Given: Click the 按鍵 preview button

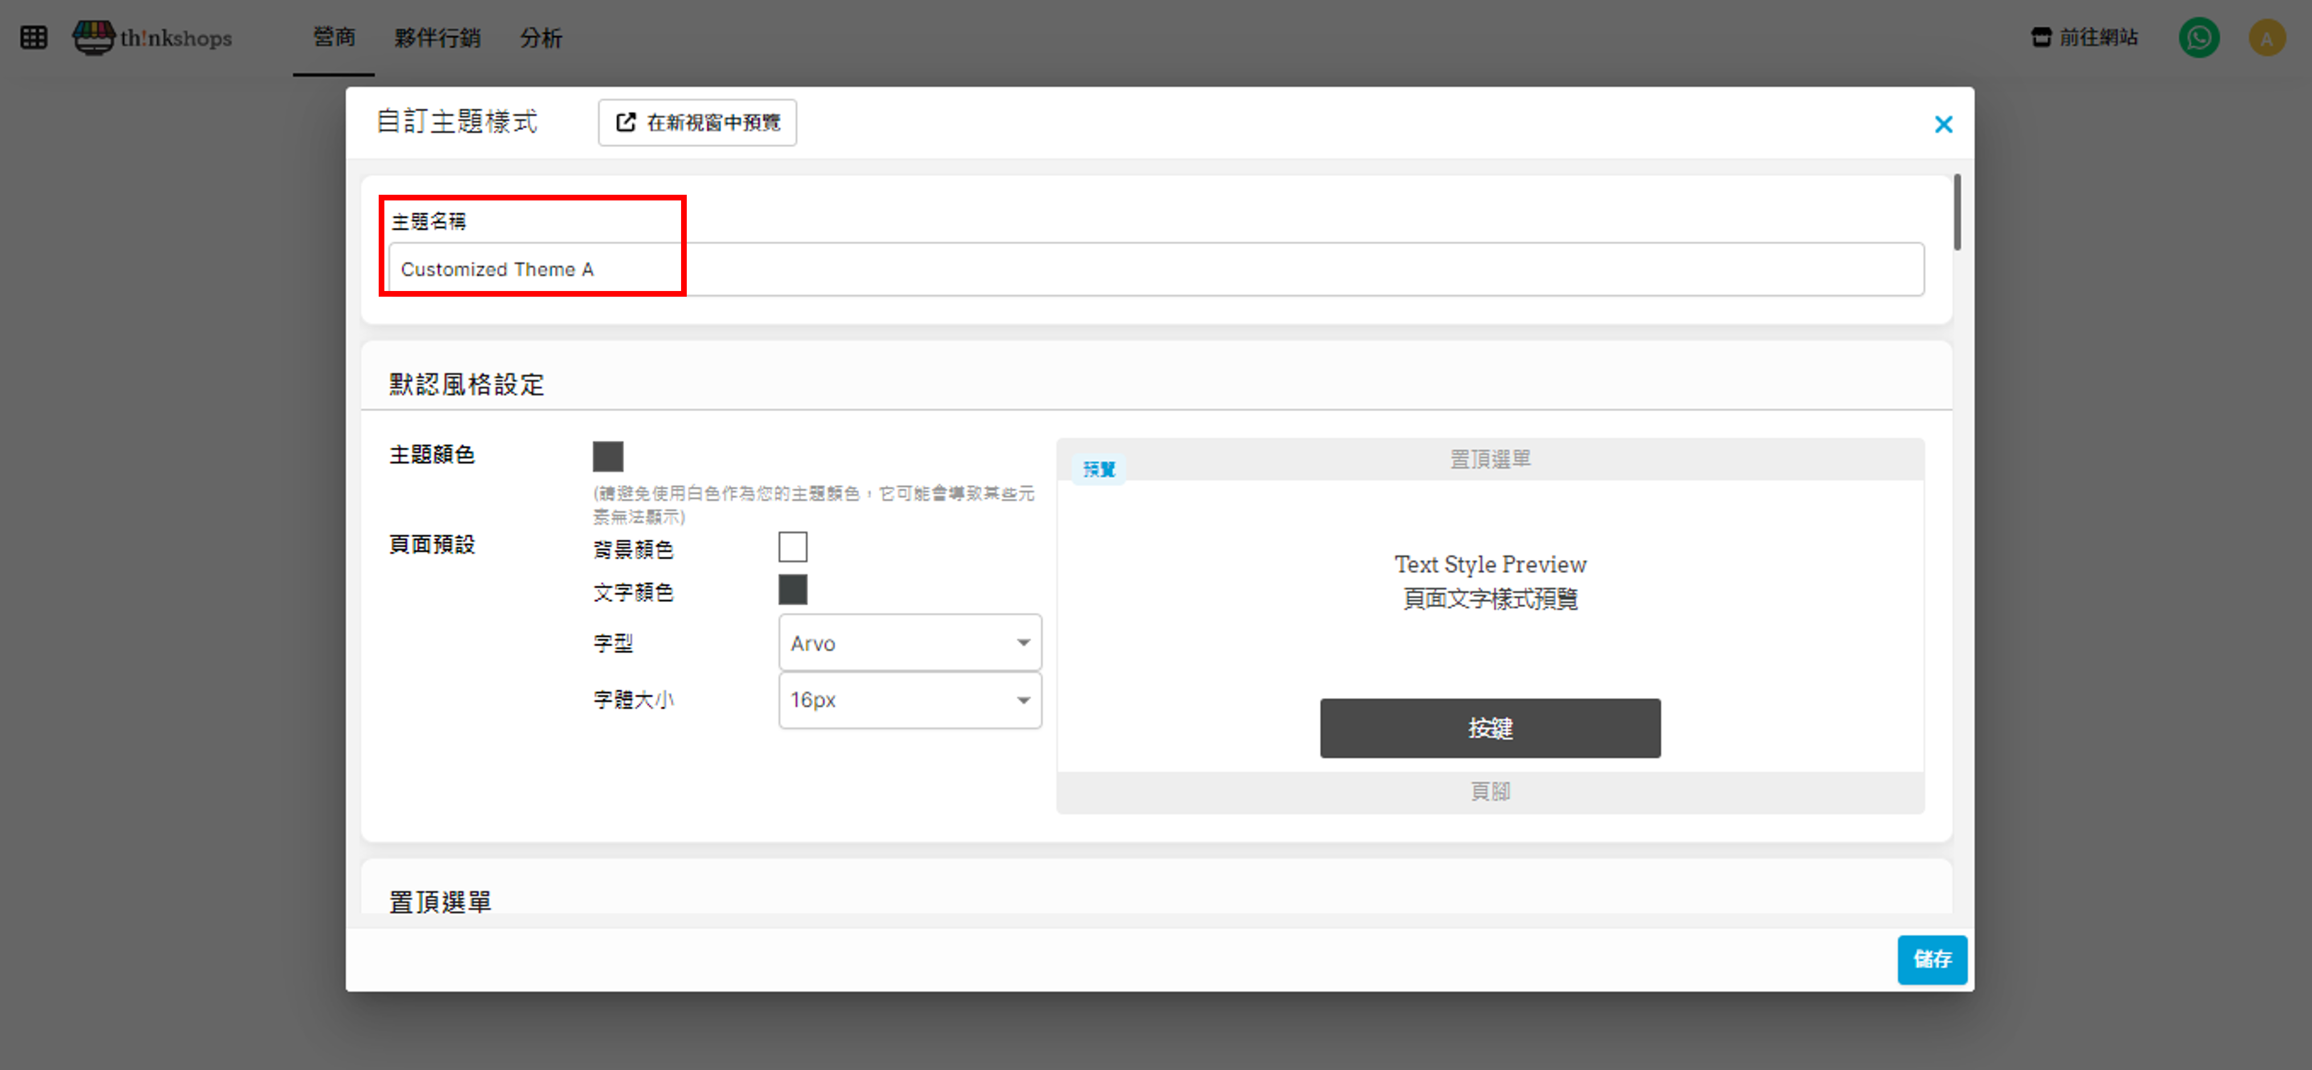Looking at the screenshot, I should click(1489, 728).
